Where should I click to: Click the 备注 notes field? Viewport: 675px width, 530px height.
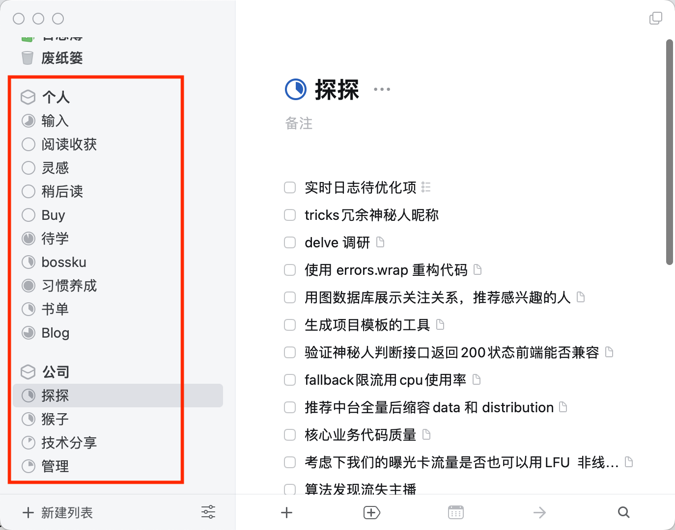[299, 123]
